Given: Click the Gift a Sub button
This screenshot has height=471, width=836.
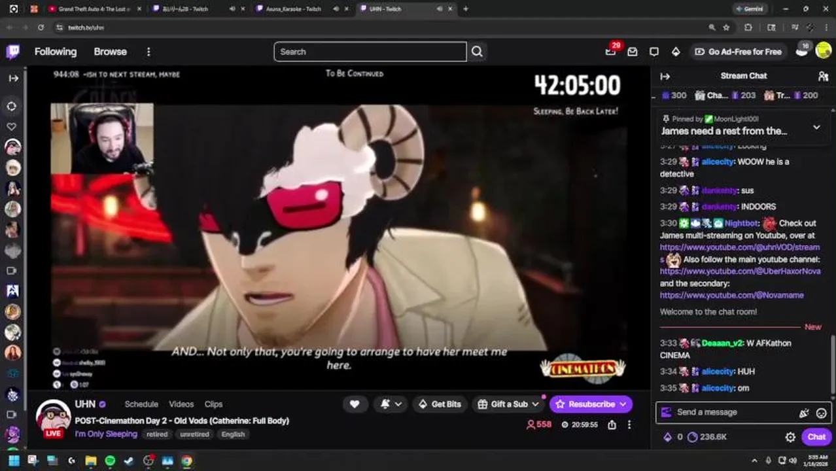Looking at the screenshot, I should click(508, 404).
